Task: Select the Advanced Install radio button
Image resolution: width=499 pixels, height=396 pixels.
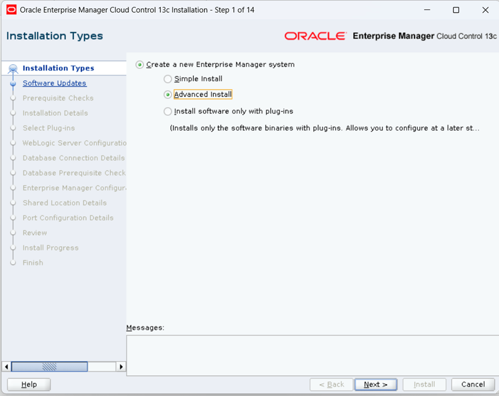Action: [x=168, y=94]
